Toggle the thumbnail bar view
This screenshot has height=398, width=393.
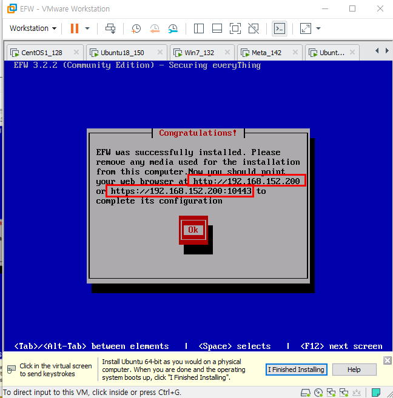(x=217, y=28)
